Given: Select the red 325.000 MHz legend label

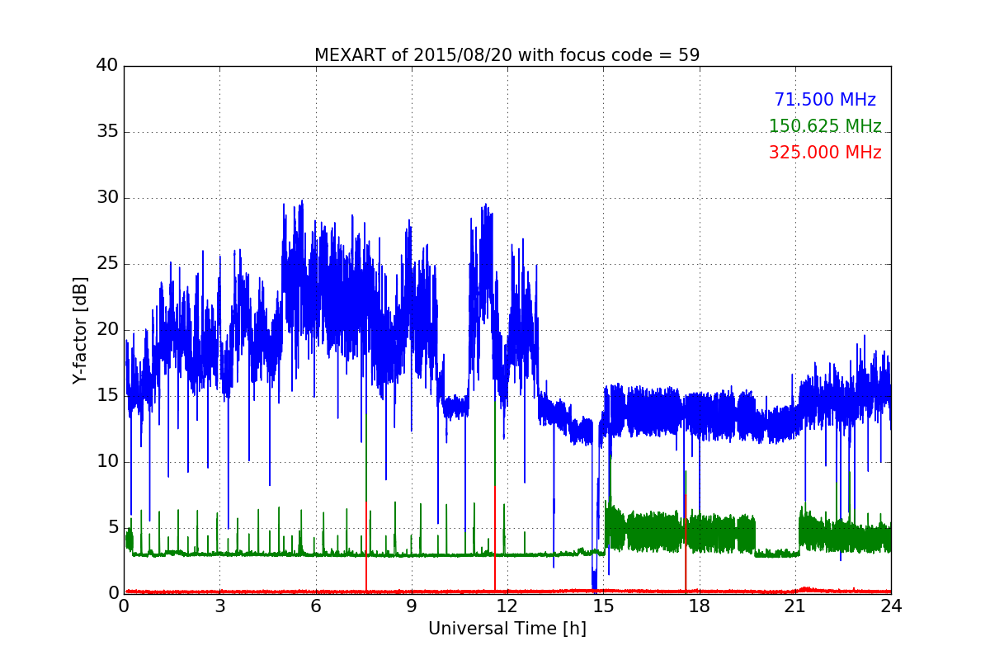Looking at the screenshot, I should coord(825,153).
